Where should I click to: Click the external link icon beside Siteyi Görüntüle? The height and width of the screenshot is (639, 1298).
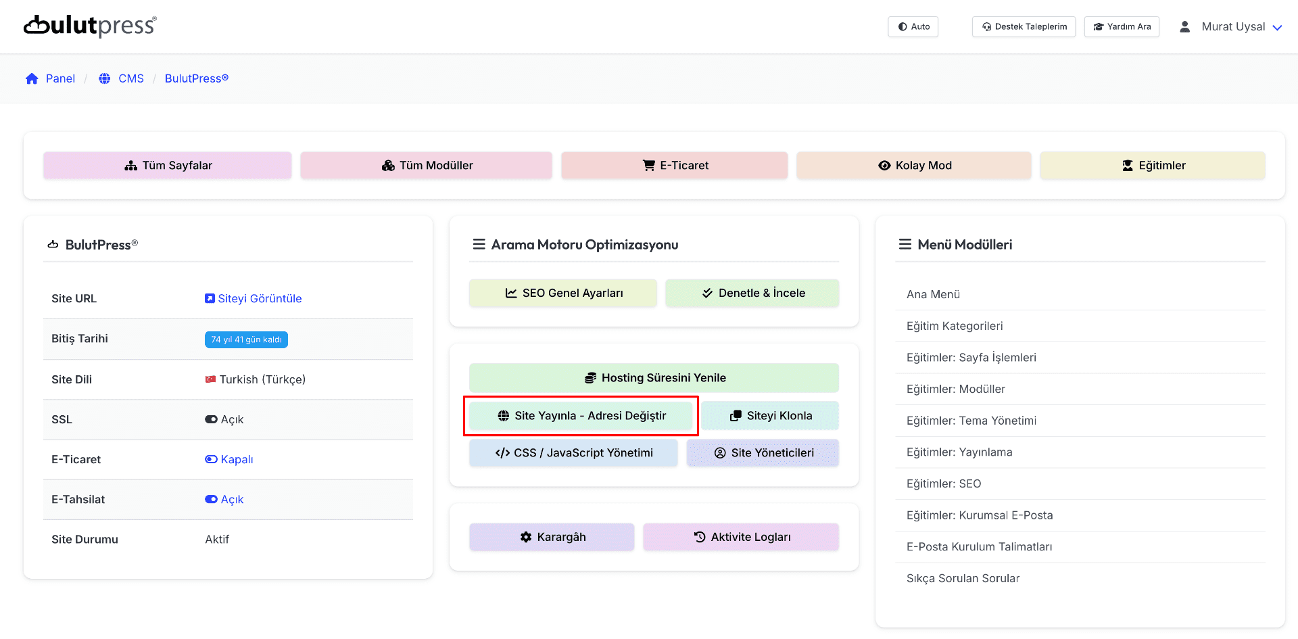point(210,299)
